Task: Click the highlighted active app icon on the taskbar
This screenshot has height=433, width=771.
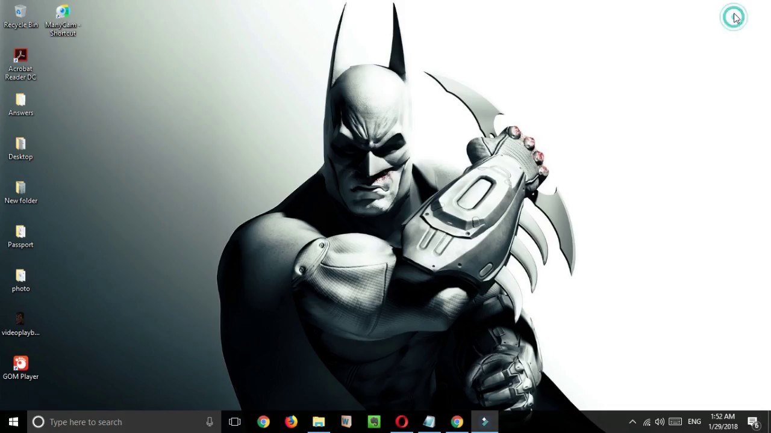Action: (485, 422)
